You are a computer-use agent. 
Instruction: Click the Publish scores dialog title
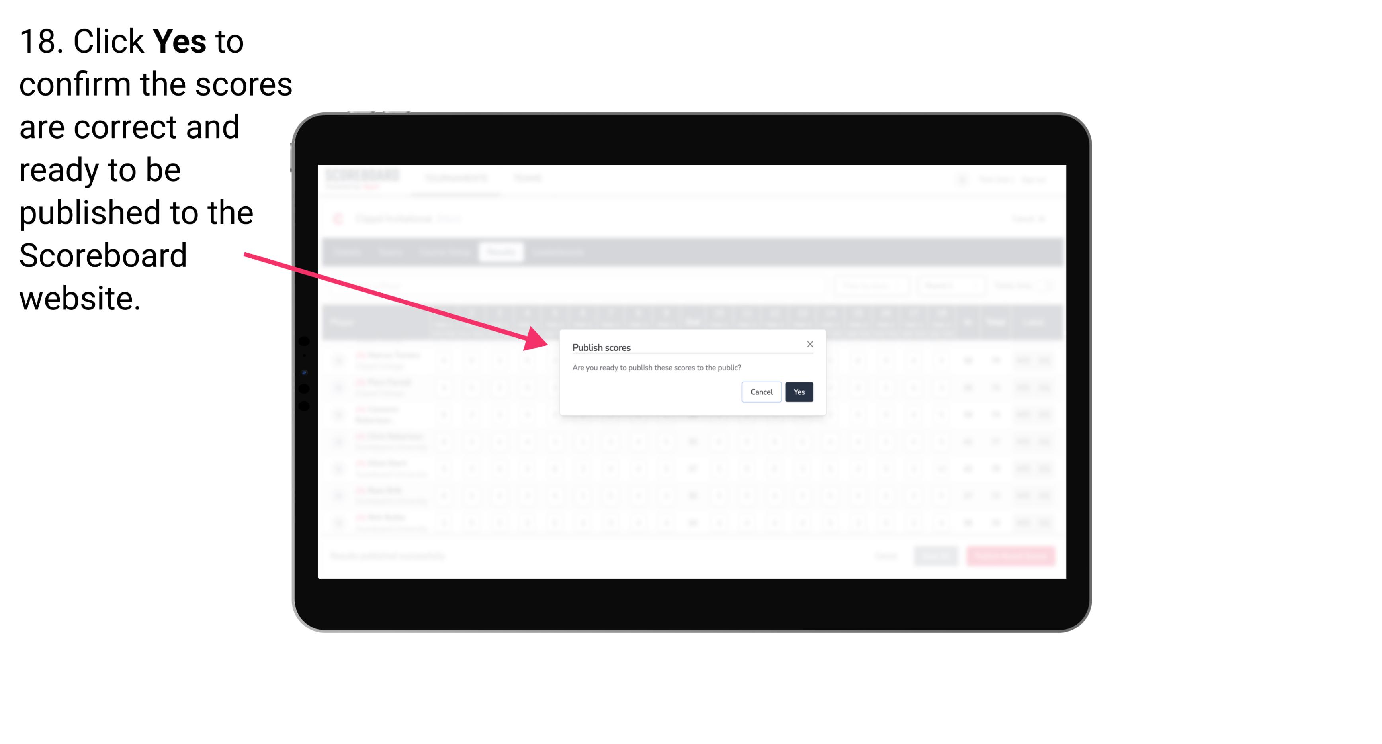(x=601, y=347)
